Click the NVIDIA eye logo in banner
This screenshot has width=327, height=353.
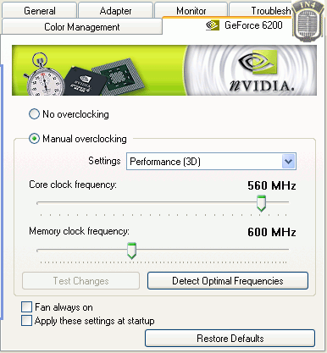pos(258,63)
